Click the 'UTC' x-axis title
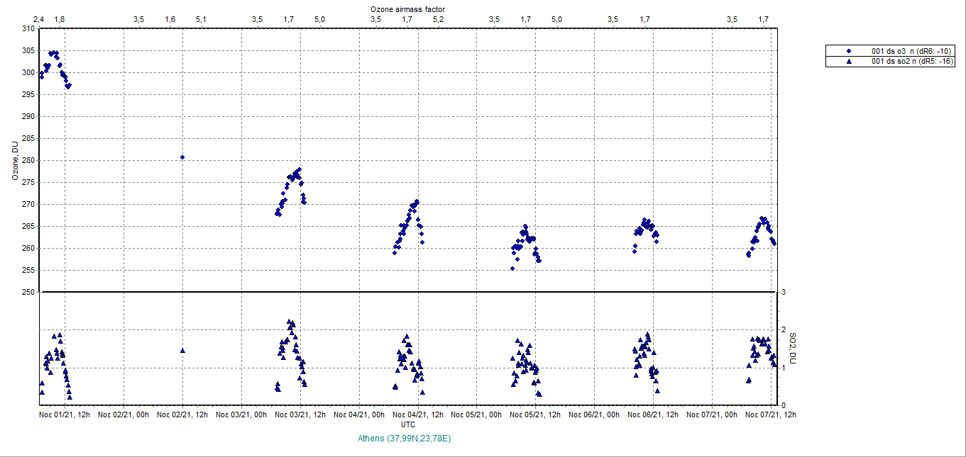 pos(408,424)
